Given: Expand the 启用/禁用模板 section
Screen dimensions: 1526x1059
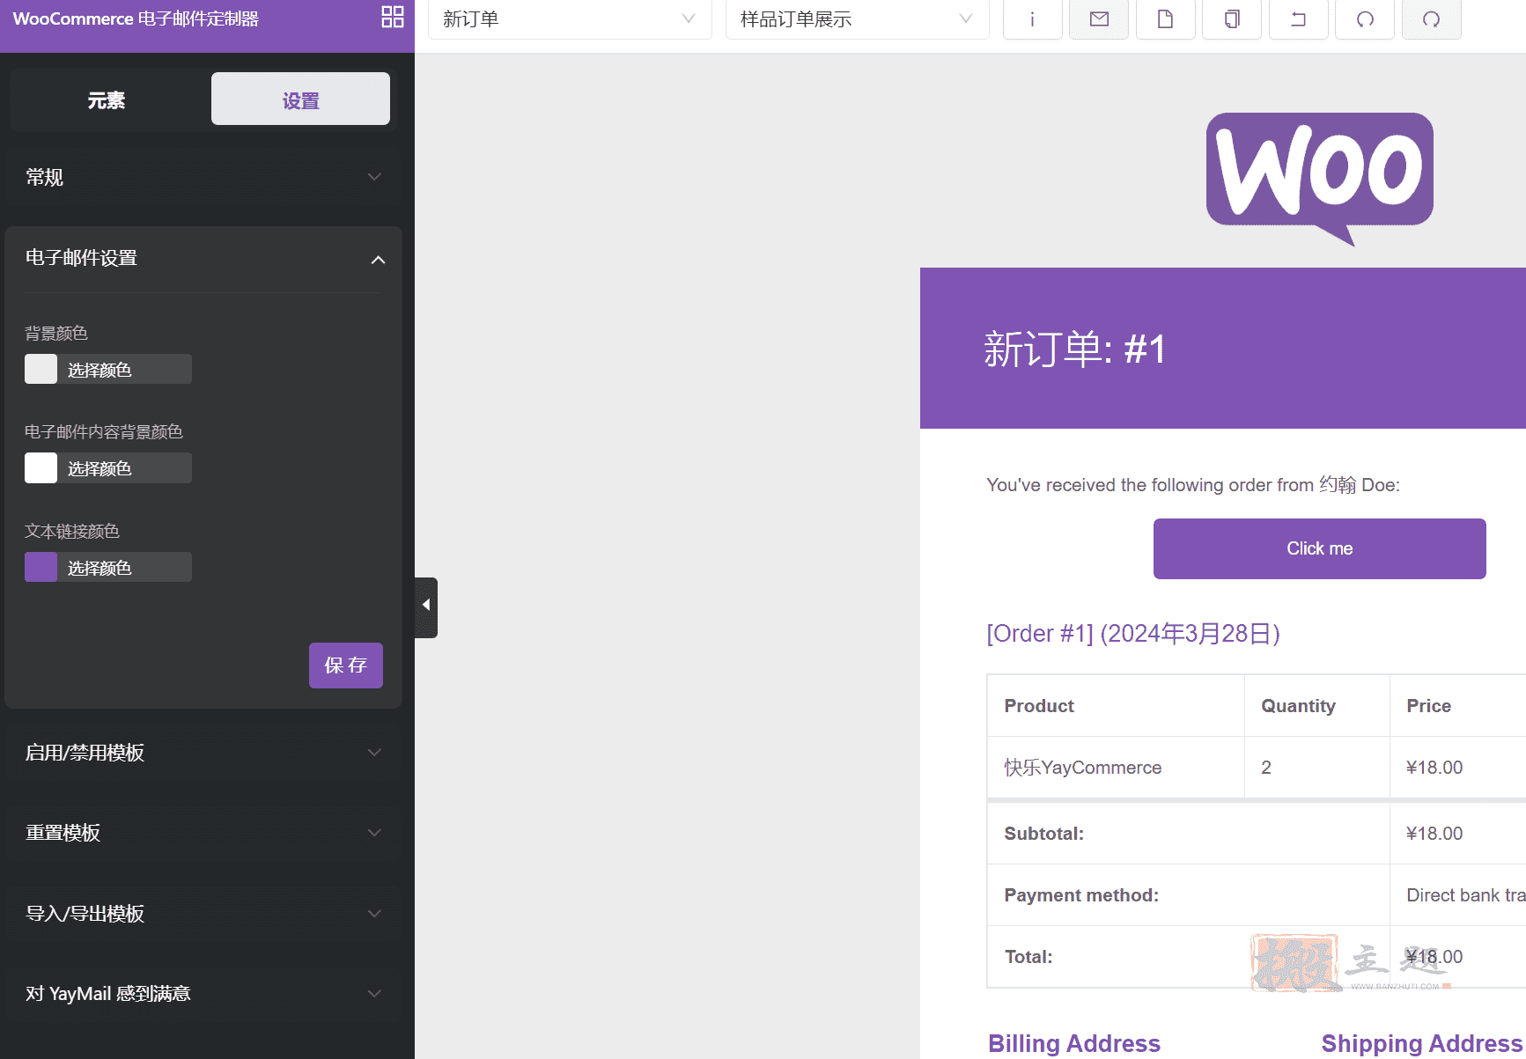Looking at the screenshot, I should point(203,753).
